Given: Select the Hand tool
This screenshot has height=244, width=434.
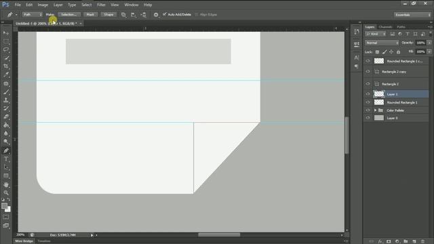Looking at the screenshot, I should coord(6,184).
